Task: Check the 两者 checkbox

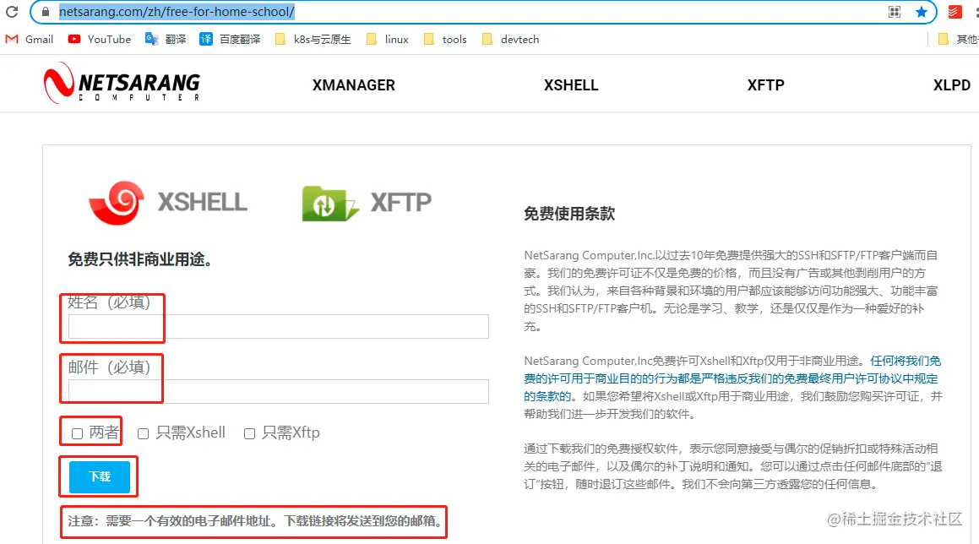Action: [x=77, y=433]
